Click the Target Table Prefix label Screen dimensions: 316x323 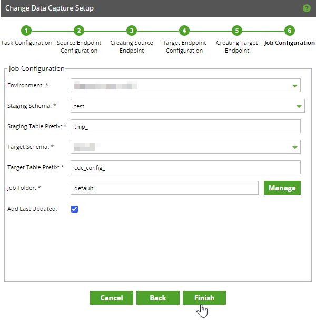(35, 167)
